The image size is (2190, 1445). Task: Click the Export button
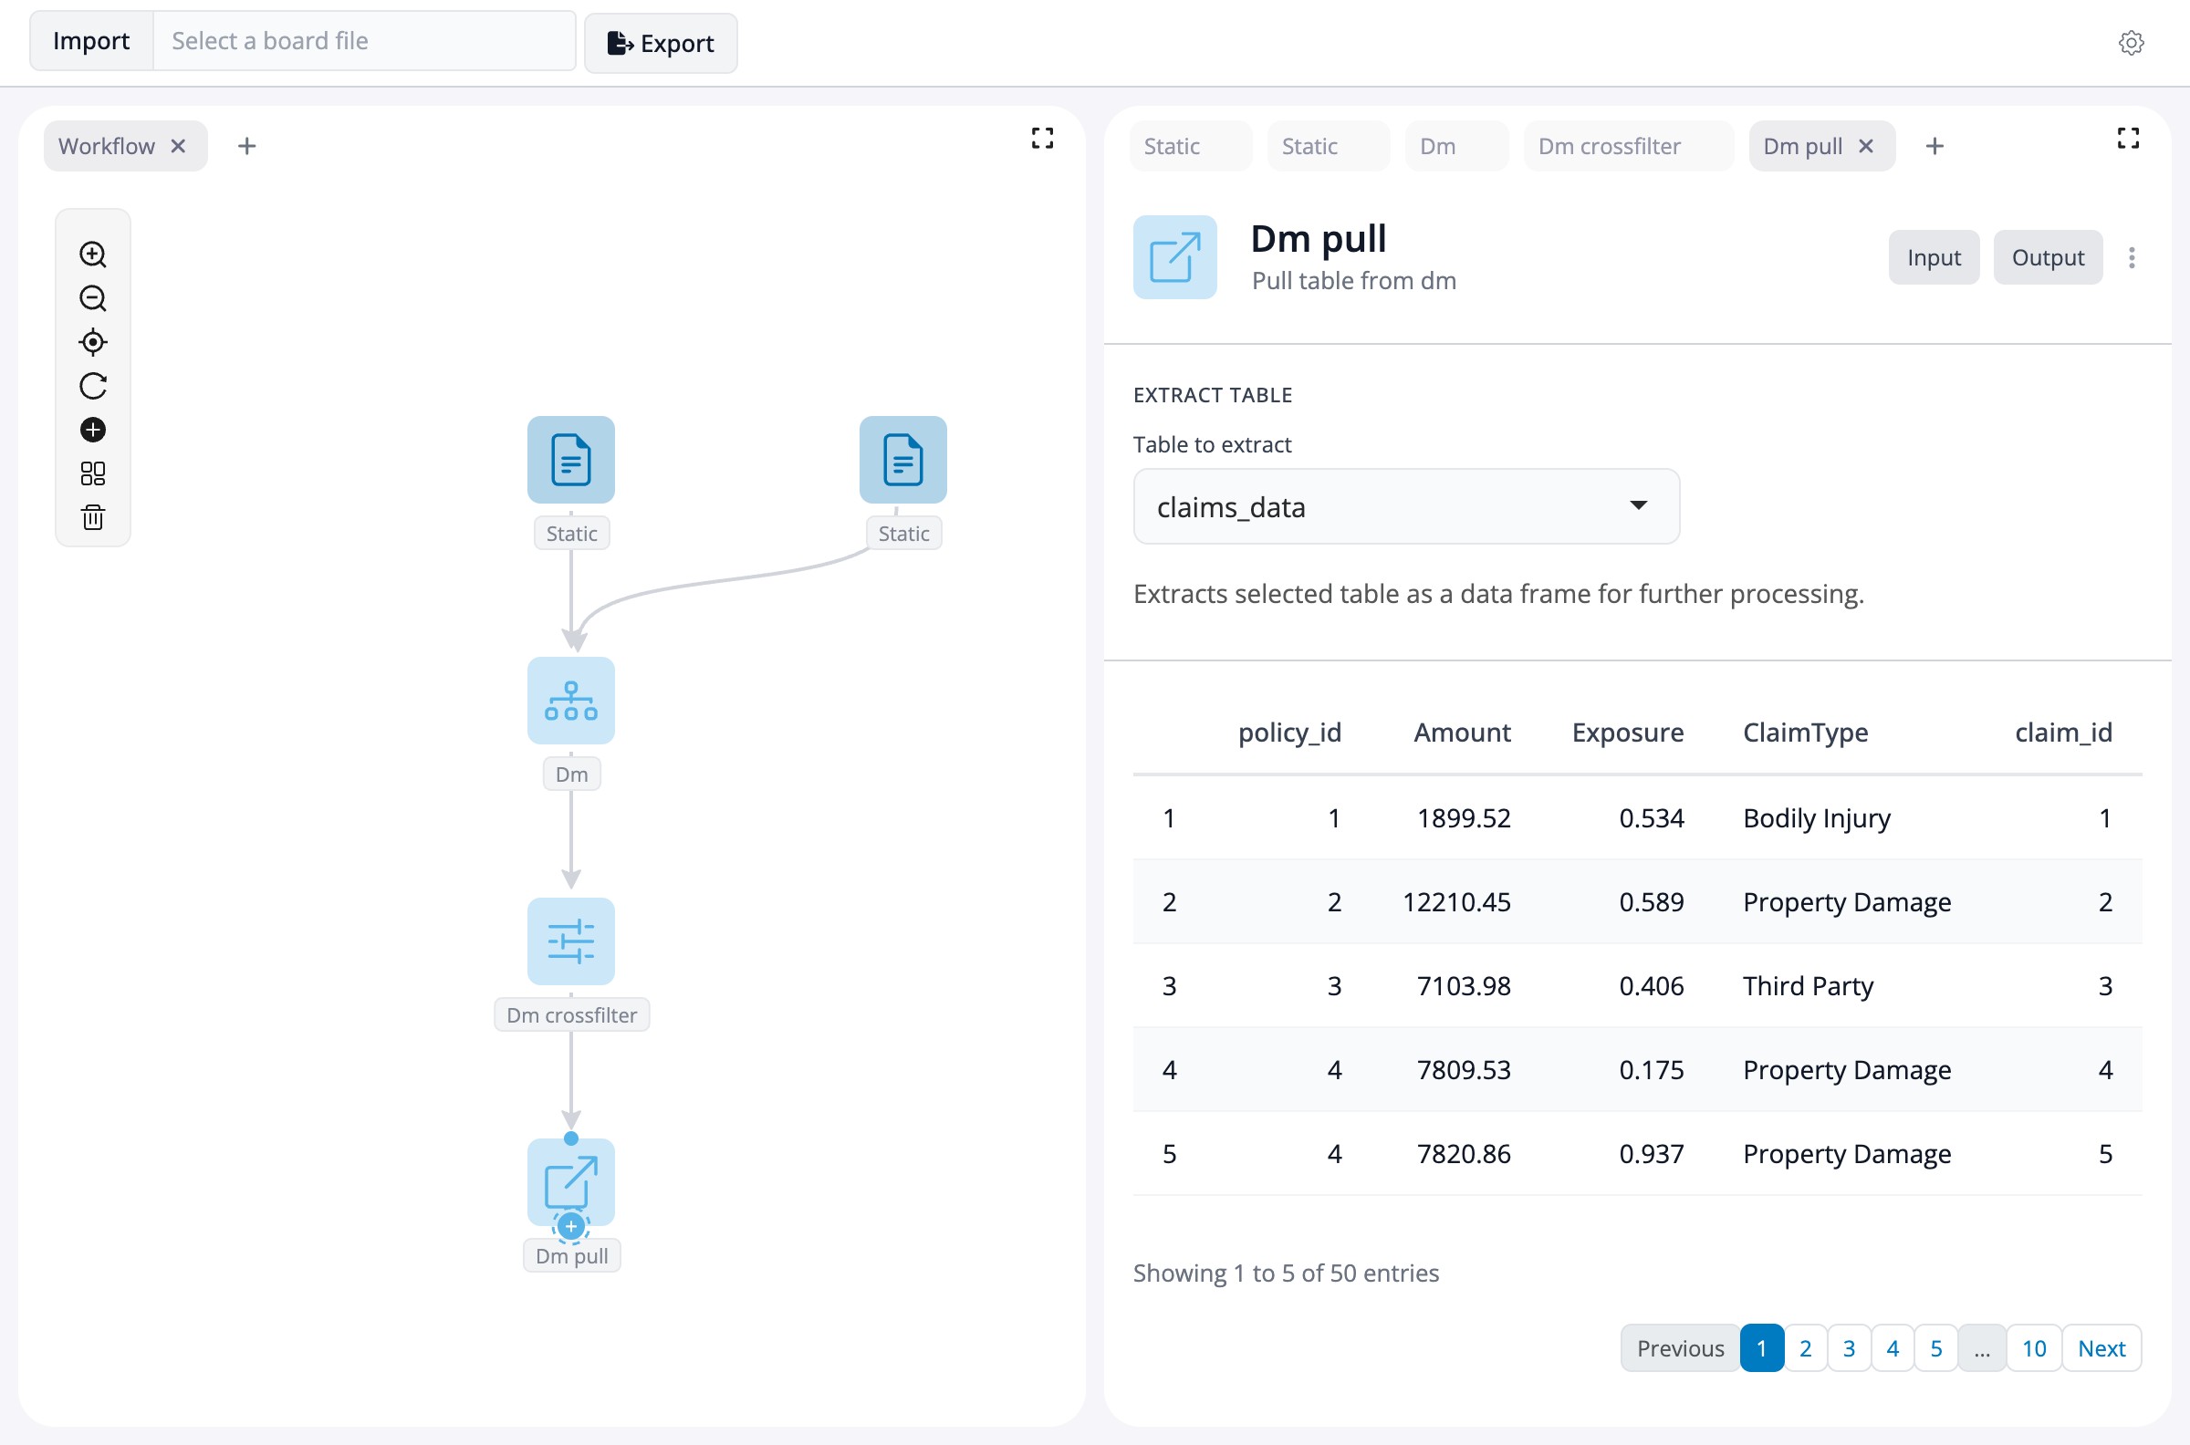click(x=660, y=42)
